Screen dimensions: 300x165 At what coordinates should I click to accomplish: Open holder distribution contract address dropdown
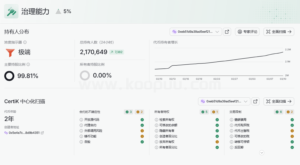tap(196, 32)
